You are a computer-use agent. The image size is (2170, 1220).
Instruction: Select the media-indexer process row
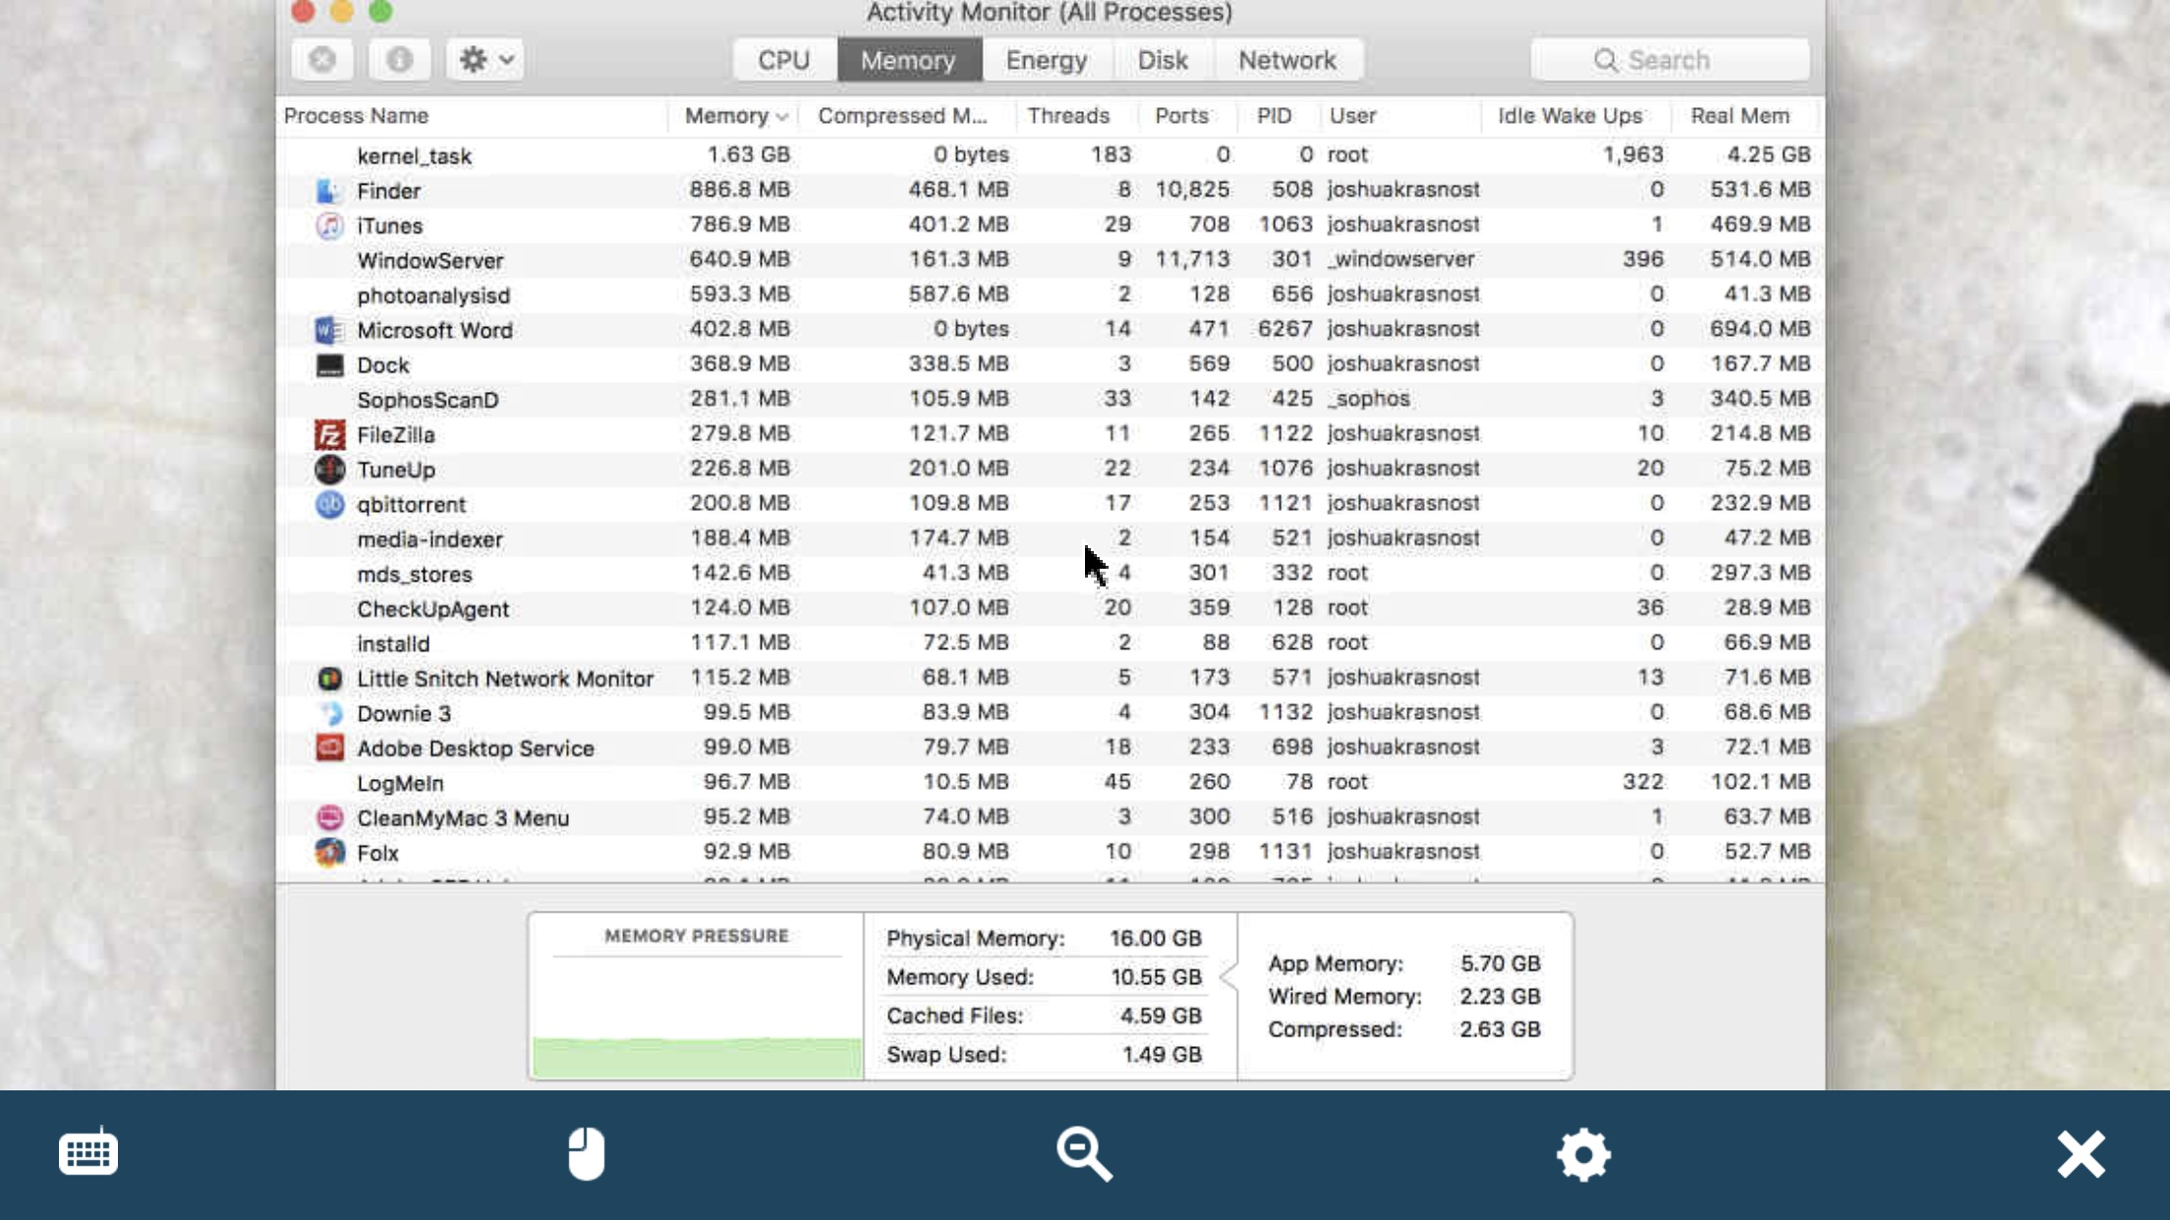(x=1050, y=539)
